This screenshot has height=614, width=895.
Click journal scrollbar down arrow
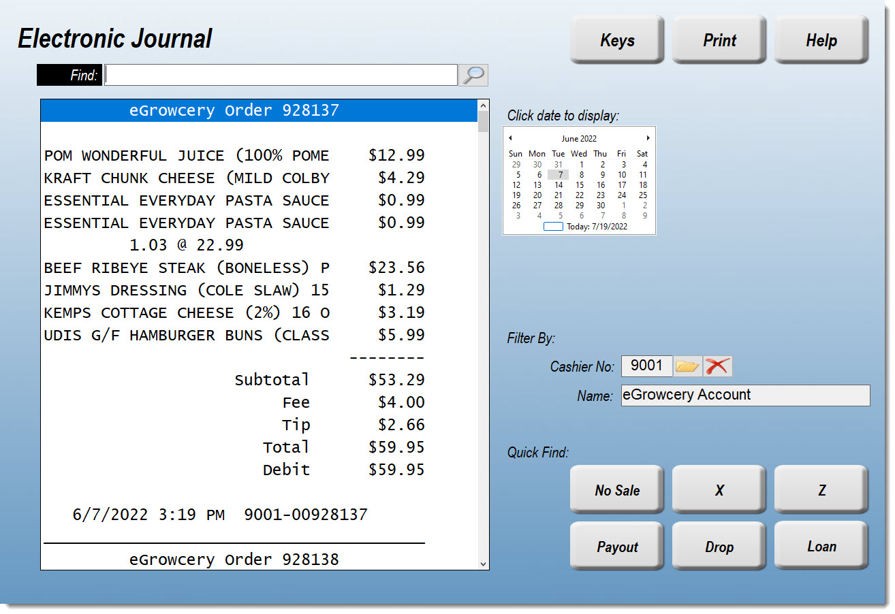[x=484, y=564]
